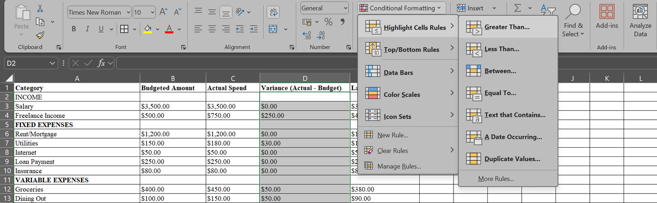Click the Decrease Indent icon
Image resolution: width=657 pixels, height=203 pixels.
click(240, 29)
